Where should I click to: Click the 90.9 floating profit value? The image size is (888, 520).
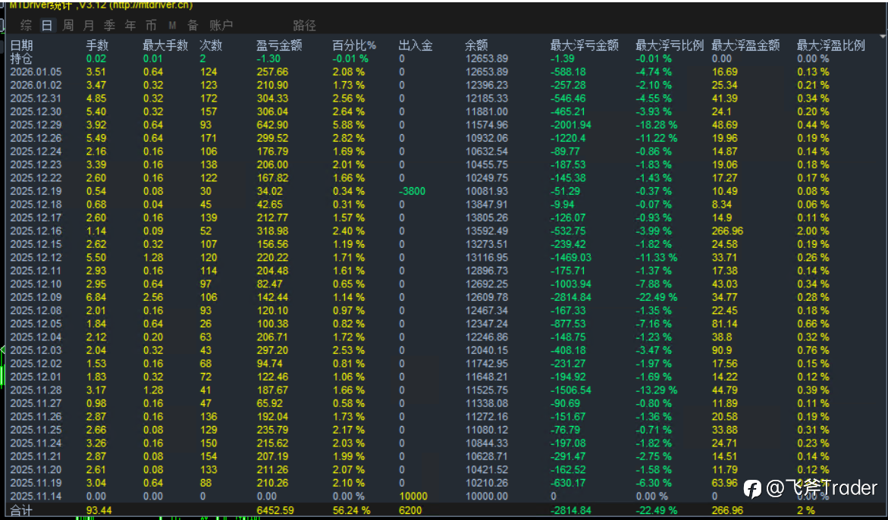(721, 350)
